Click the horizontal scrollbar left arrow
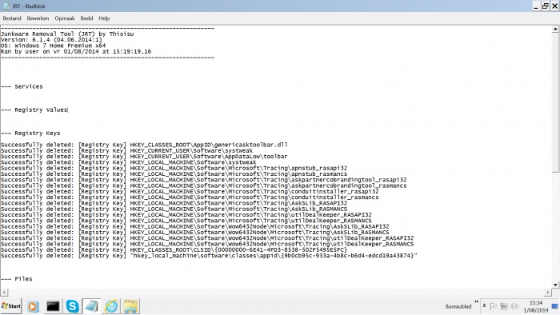Viewport: 560px width, 315px height. tap(4, 292)
